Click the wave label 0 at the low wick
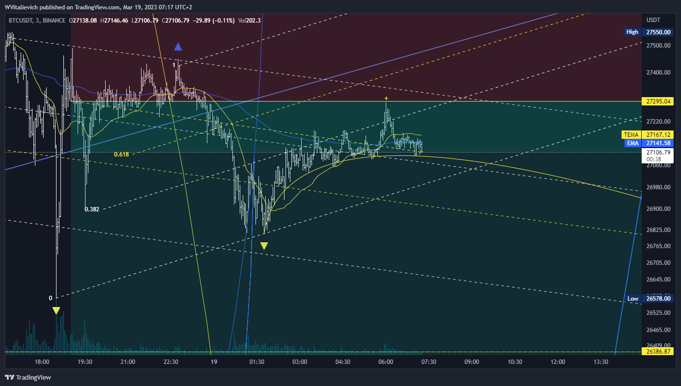 pyautogui.click(x=51, y=298)
